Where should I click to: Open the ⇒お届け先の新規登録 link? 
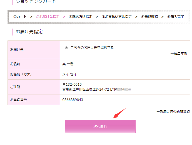tap(173, 111)
